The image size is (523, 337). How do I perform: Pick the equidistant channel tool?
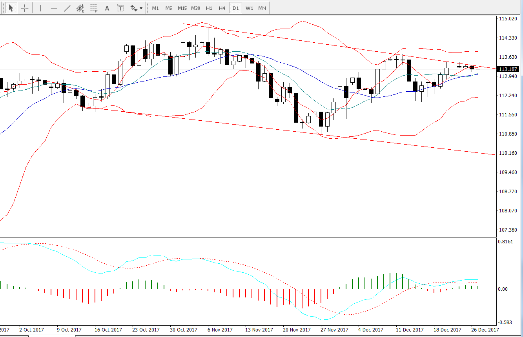coord(80,8)
